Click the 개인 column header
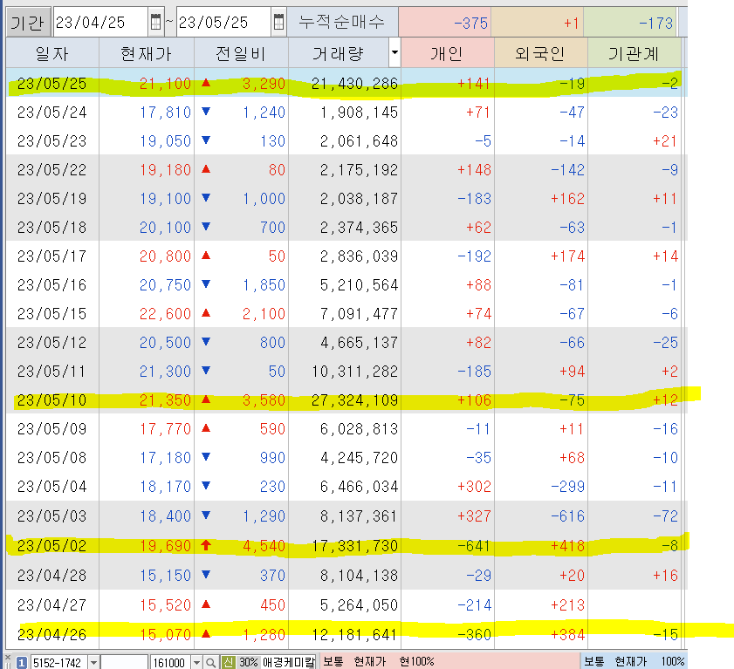734x669 pixels. tap(448, 53)
